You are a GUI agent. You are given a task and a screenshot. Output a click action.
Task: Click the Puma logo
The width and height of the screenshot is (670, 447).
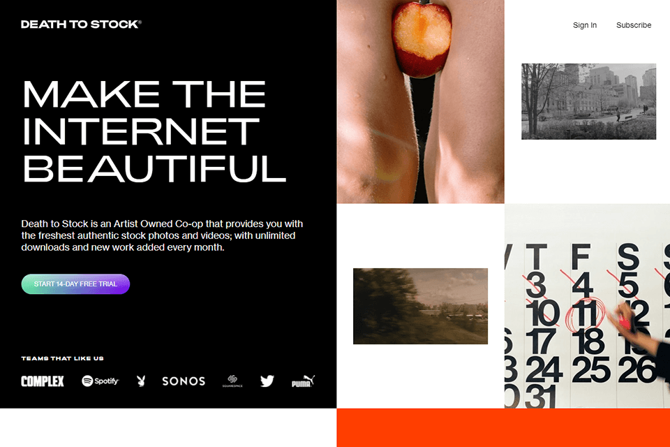coord(304,381)
